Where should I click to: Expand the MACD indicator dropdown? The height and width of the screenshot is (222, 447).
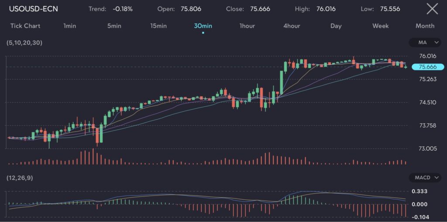[x=425, y=178]
